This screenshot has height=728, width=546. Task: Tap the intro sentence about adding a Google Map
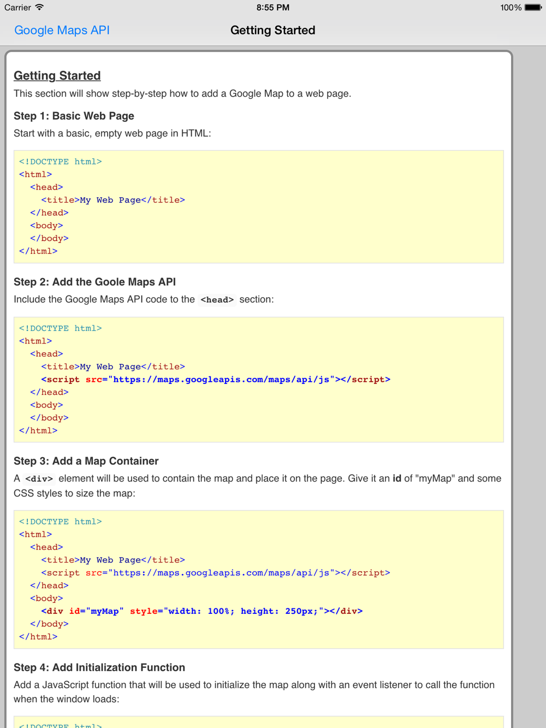click(x=182, y=93)
